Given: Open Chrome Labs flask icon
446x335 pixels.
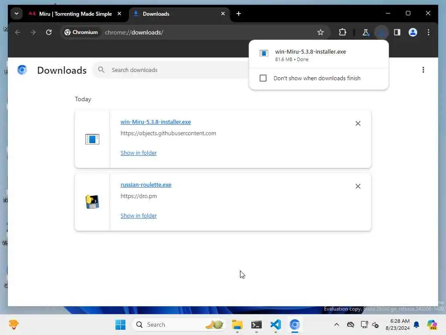Looking at the screenshot, I should tap(365, 32).
